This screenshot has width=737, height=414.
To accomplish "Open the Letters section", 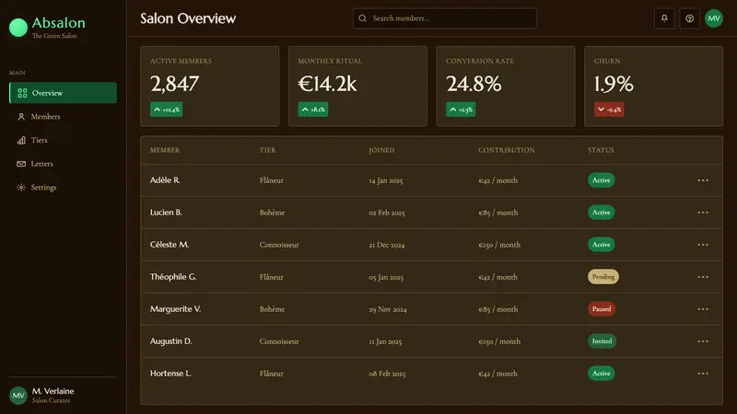I will 63,164.
